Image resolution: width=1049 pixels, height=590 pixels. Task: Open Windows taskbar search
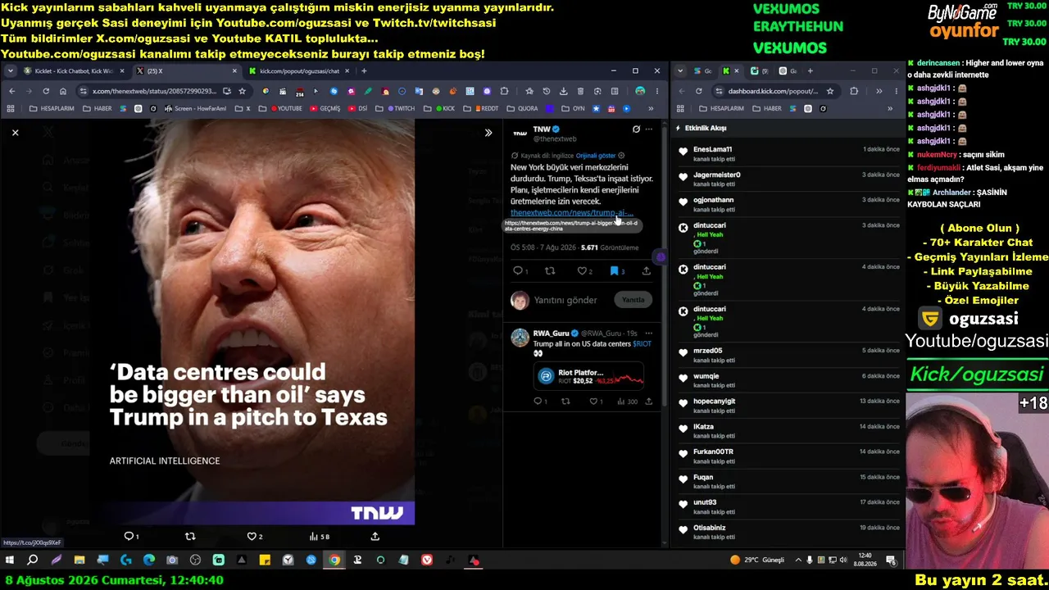[x=33, y=560]
